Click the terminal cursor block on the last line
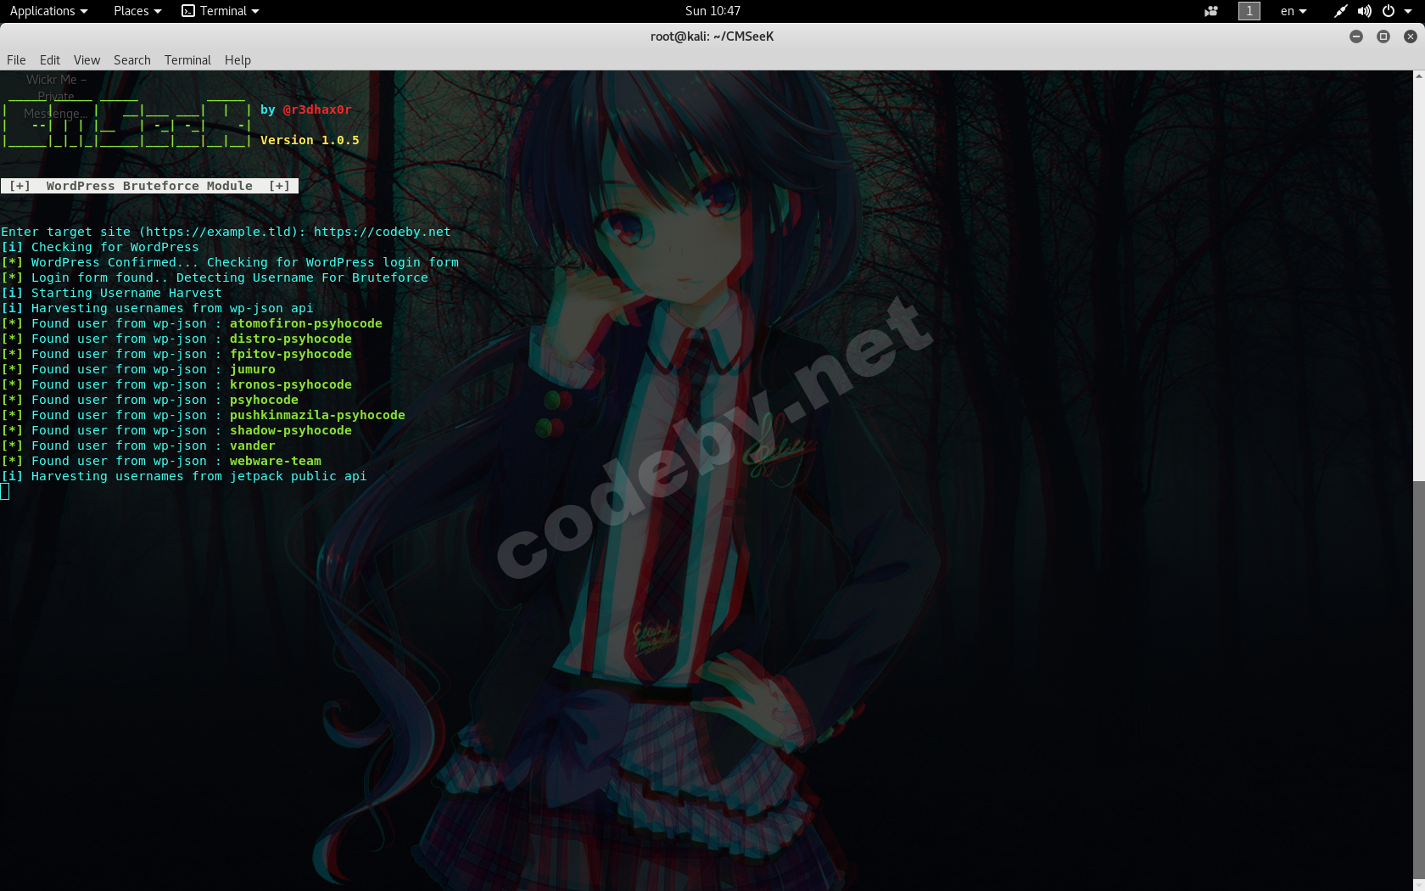The height and width of the screenshot is (891, 1425). pyautogui.click(x=5, y=491)
